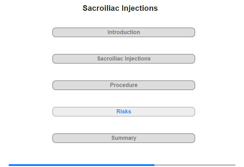Choose the Procedure menu item
This screenshot has height=167, width=244.
coord(123,85)
